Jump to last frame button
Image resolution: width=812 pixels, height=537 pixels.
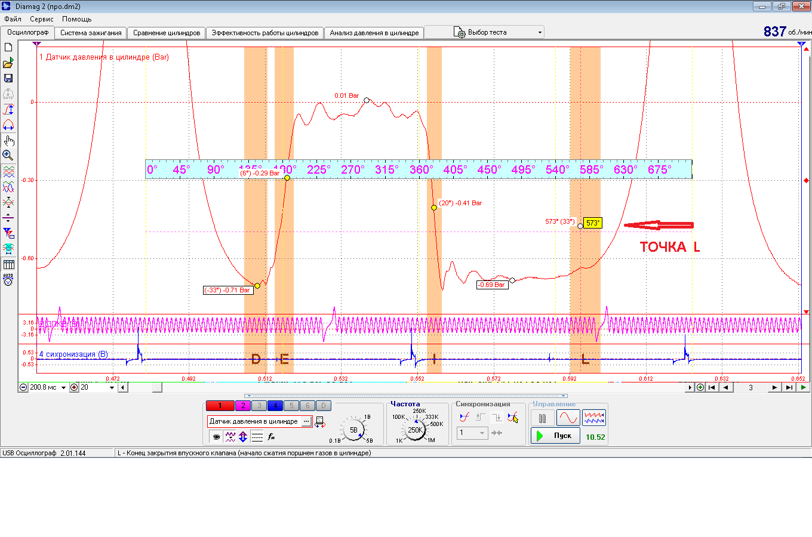pos(789,388)
